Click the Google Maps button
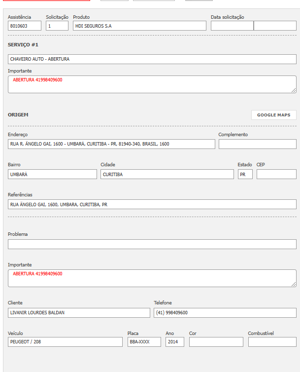The width and height of the screenshot is (300, 372). click(x=274, y=115)
